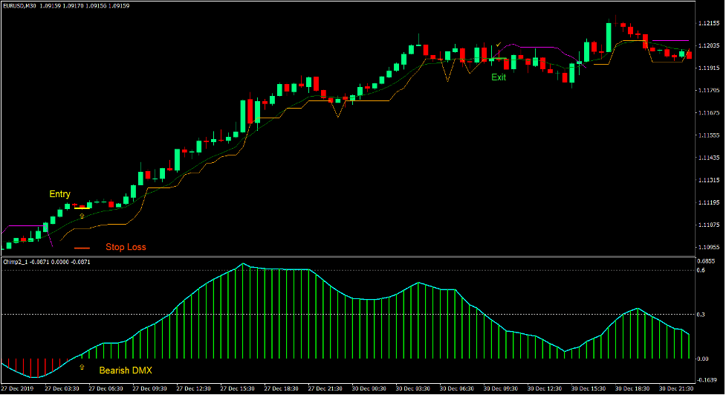This screenshot has height=395, width=726.
Task: Select the red Stop Loss line marker
Action: [x=82, y=248]
